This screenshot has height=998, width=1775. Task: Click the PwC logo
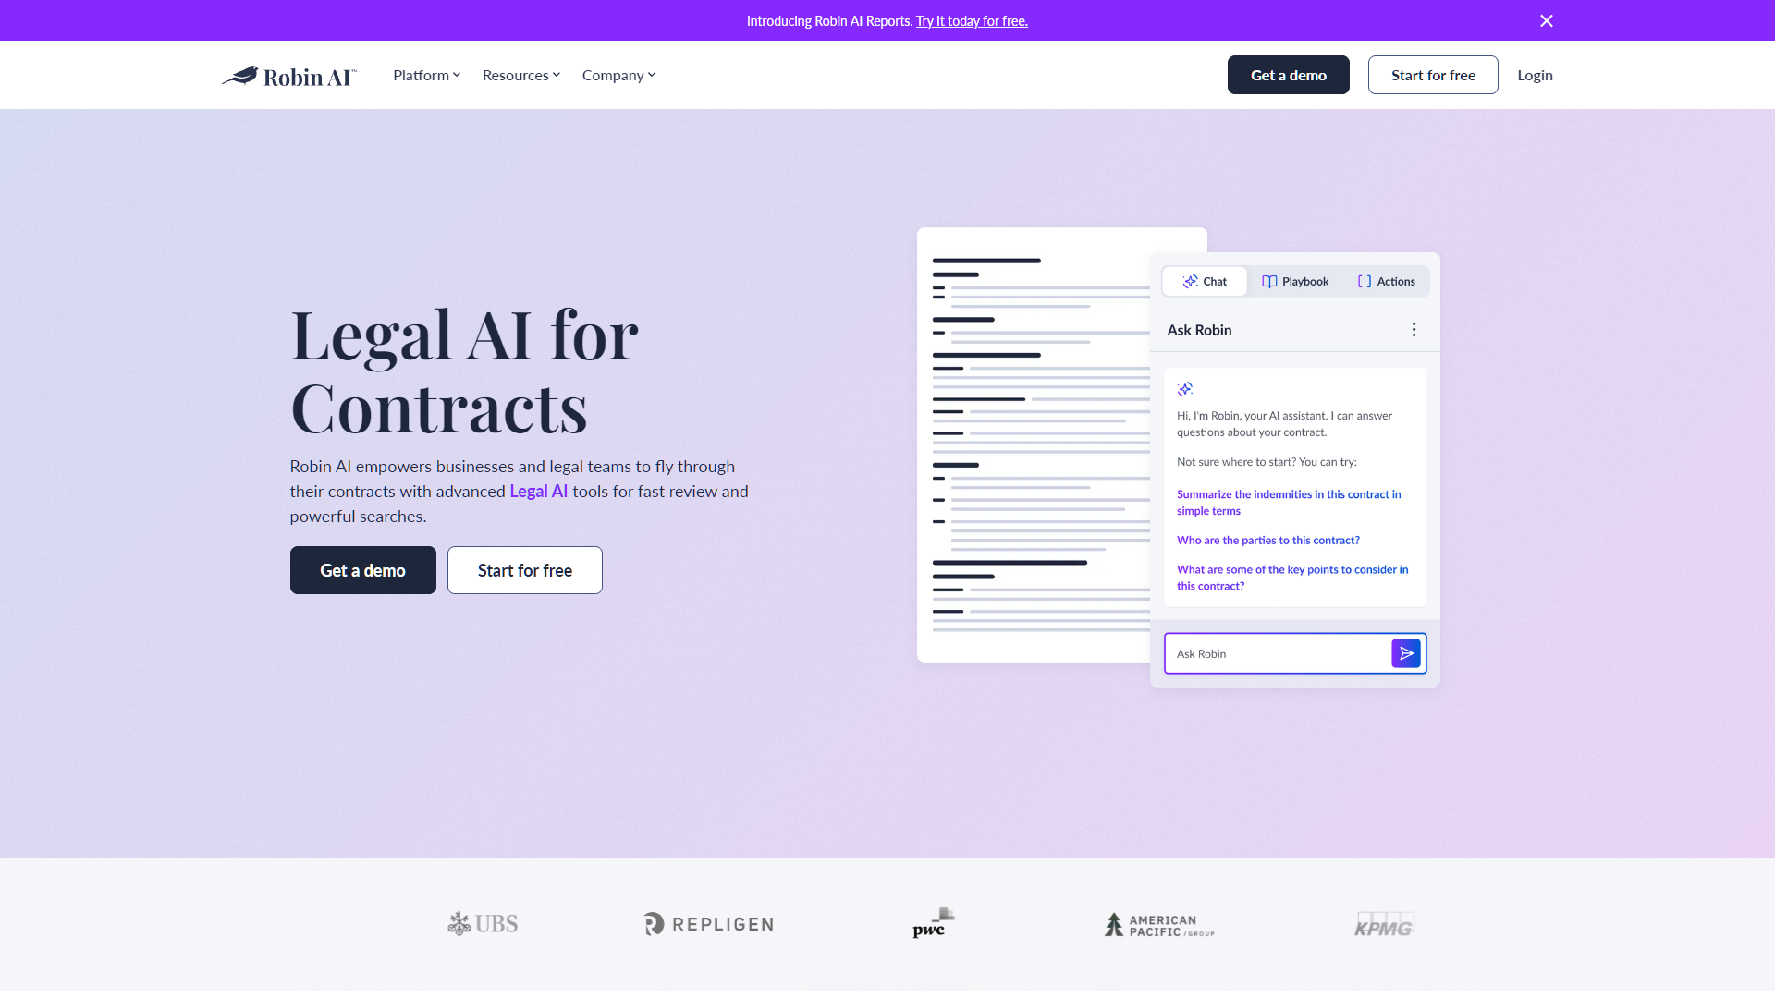933,923
